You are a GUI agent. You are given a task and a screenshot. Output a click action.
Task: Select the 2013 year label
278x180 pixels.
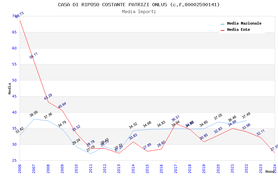[x=119, y=169]
